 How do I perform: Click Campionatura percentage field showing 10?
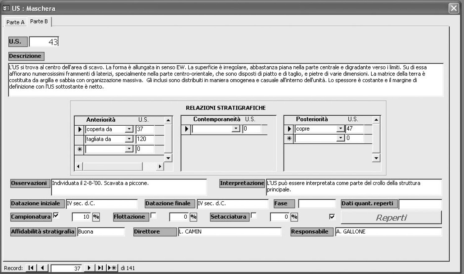click(x=81, y=217)
